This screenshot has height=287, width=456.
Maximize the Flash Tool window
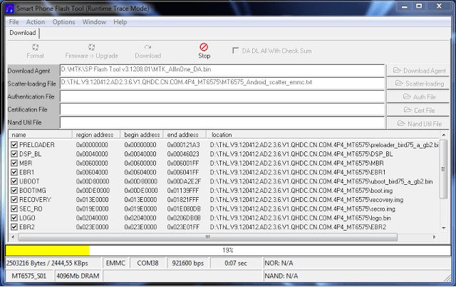[x=419, y=6]
